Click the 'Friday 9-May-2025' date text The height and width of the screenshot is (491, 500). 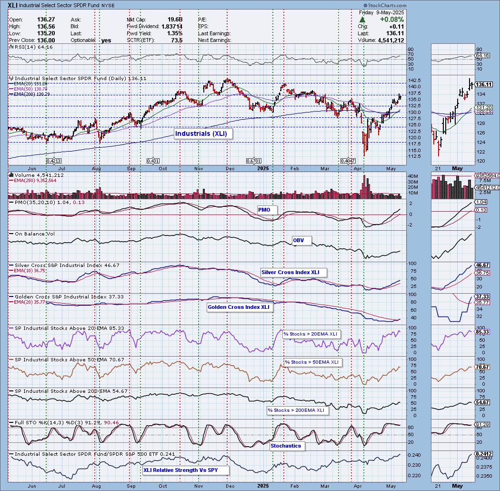(381, 12)
